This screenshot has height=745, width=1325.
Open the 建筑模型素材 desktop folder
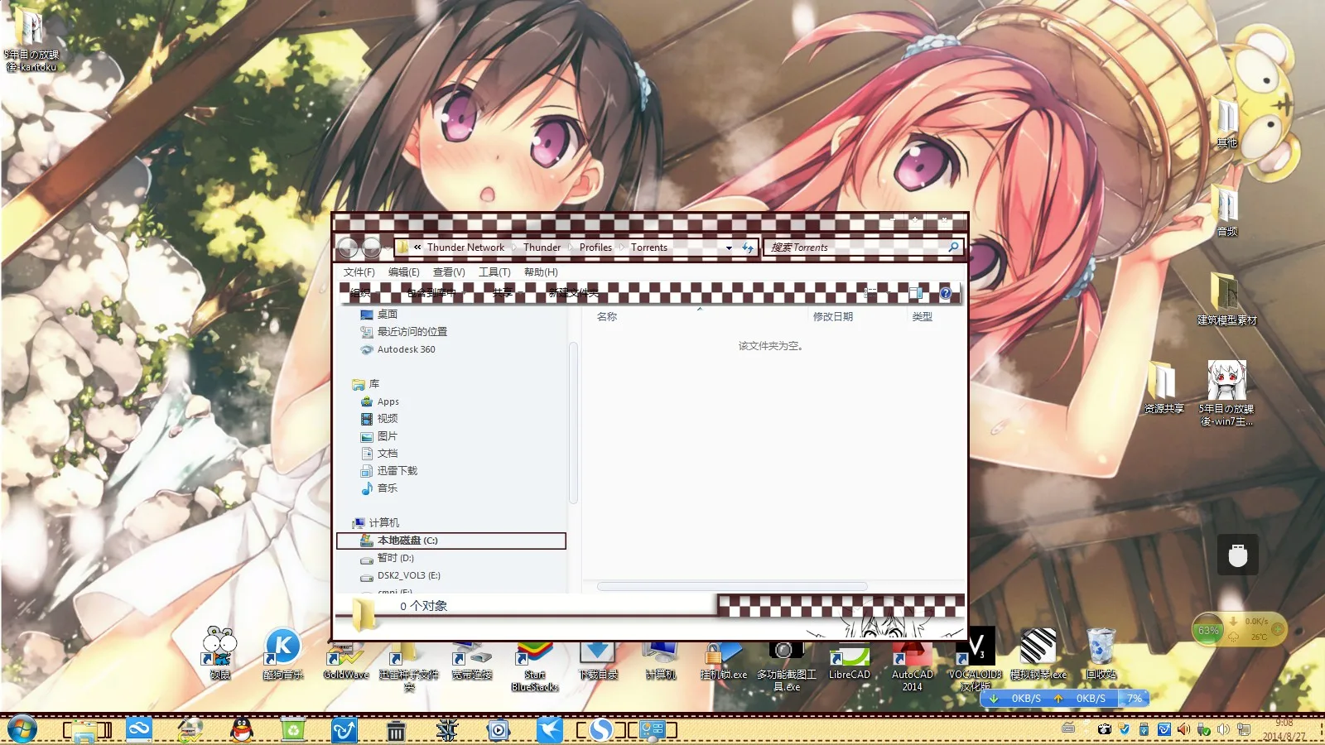(1226, 298)
